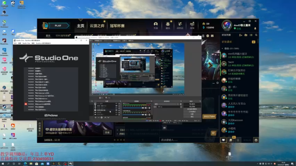Open settings gear of second OBS audio channel
This screenshot has height=166, width=296.
tap(149, 115)
